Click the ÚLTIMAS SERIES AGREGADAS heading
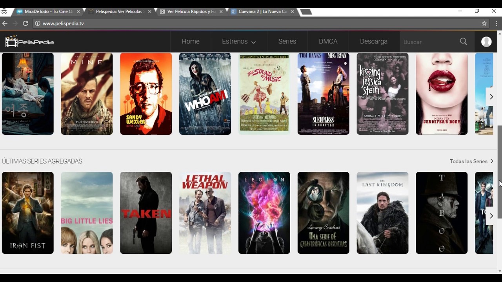502x282 pixels. click(x=42, y=161)
